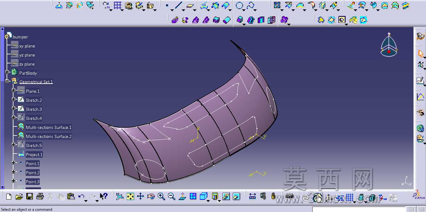Open the Line tool dropdown arrow
This screenshot has height=212, width=426.
click(x=183, y=10)
